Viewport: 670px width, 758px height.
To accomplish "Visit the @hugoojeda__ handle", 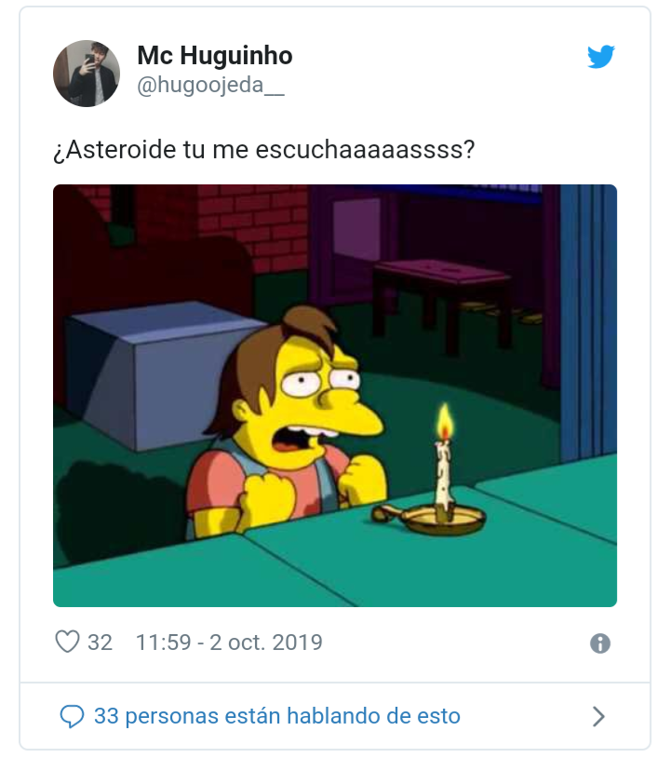I will (x=211, y=85).
